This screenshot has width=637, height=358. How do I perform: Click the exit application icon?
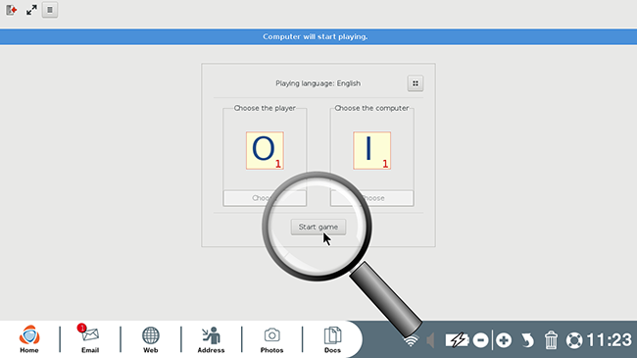(x=12, y=10)
